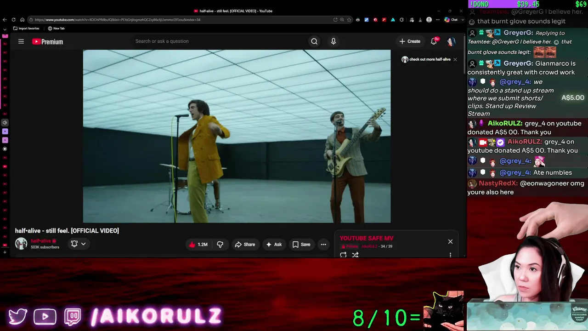Click the 503K subscribers text
The width and height of the screenshot is (588, 331).
click(x=45, y=247)
